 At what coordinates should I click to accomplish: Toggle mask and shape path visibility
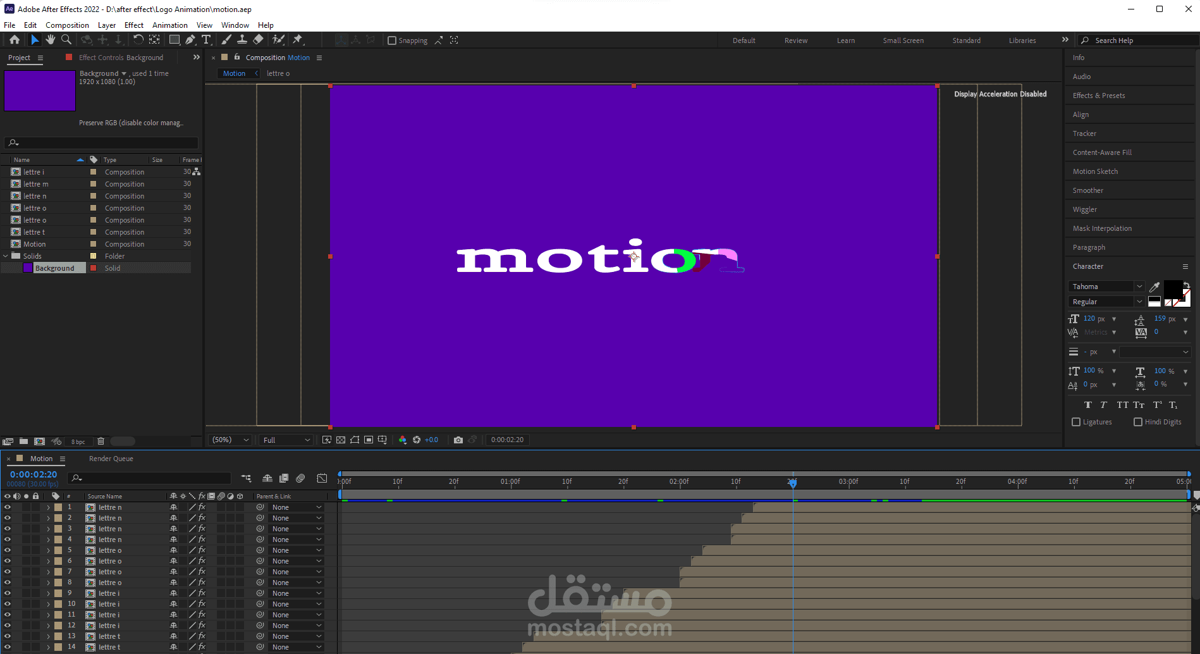(355, 440)
